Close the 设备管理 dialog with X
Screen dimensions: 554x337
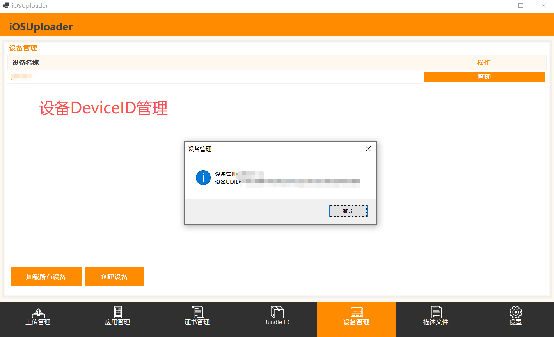pyautogui.click(x=368, y=149)
